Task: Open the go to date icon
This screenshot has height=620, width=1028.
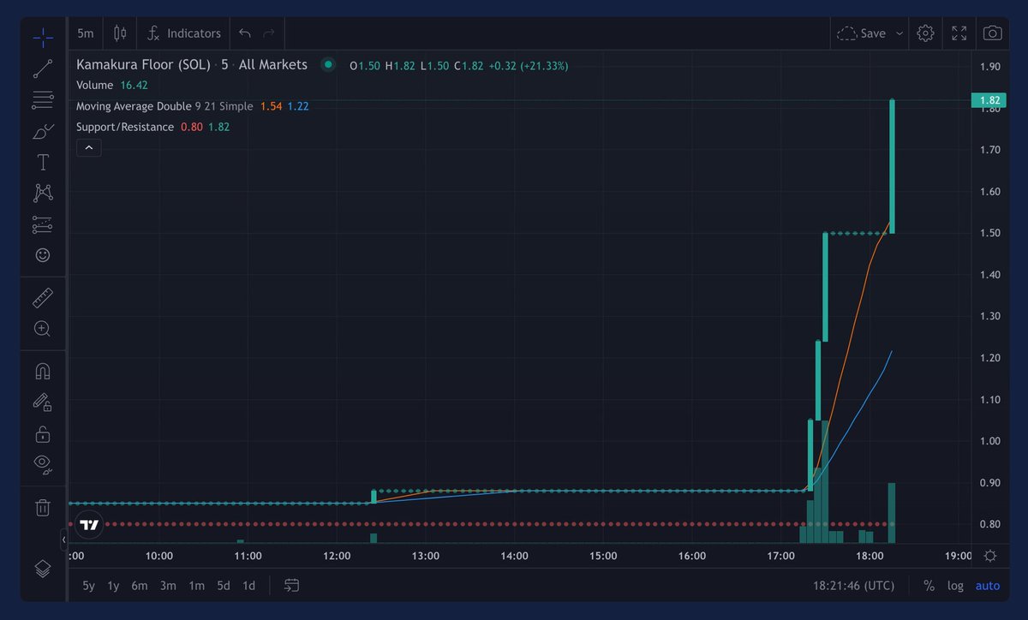Action: [292, 586]
